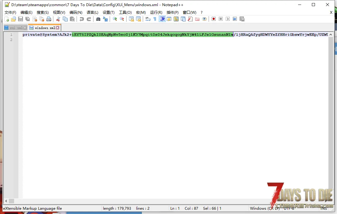Open the Function List icon

click(x=190, y=19)
